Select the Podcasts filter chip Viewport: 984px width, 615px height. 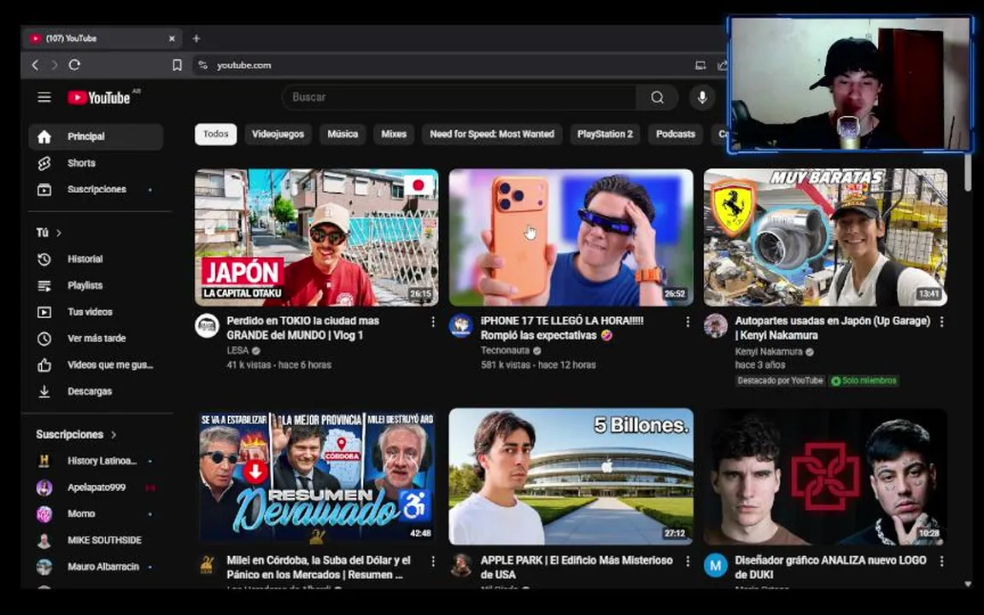(676, 133)
